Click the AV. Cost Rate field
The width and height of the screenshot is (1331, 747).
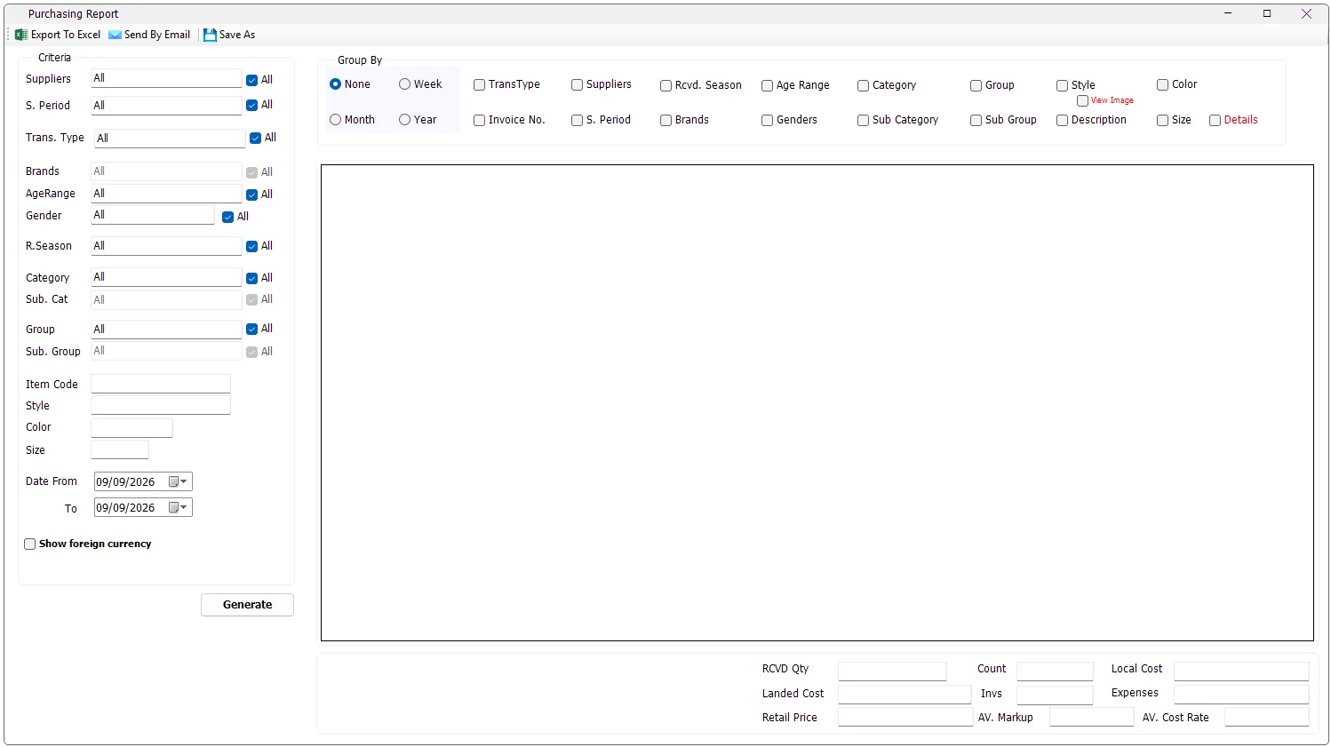1267,717
